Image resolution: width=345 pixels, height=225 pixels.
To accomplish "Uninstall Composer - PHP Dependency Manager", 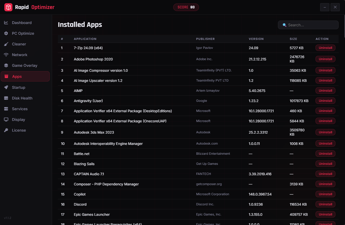I will [325, 184].
